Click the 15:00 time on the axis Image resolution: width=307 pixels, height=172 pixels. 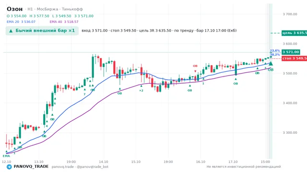tap(265, 161)
